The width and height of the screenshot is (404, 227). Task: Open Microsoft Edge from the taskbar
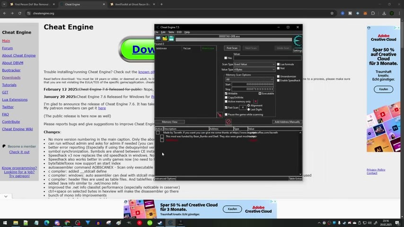coord(47,223)
